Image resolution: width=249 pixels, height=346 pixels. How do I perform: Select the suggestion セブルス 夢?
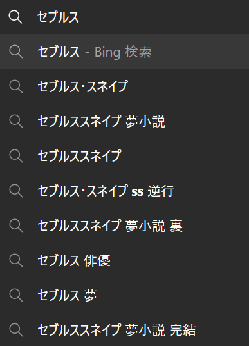[125, 295]
